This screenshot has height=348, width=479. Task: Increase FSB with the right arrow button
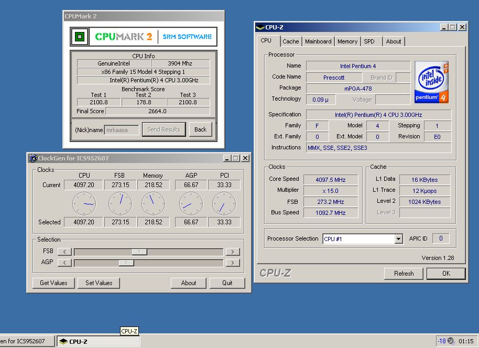coord(233,252)
